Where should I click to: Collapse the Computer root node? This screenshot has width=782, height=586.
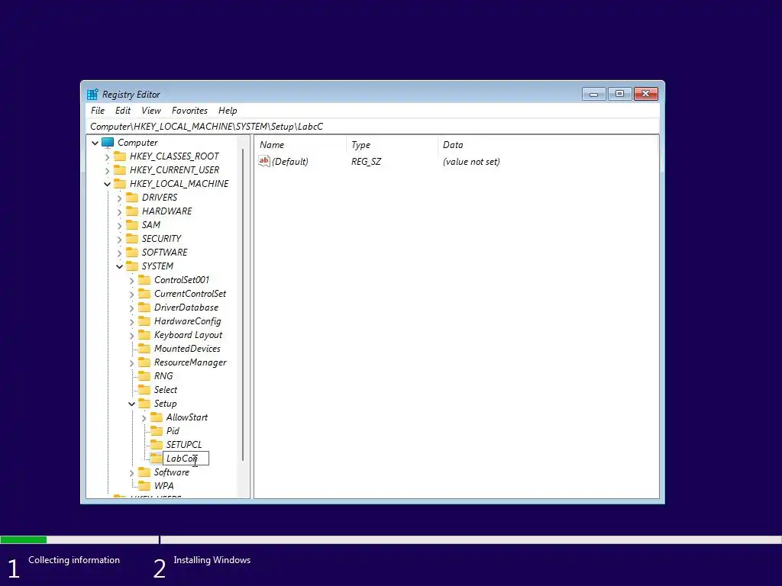(x=95, y=143)
